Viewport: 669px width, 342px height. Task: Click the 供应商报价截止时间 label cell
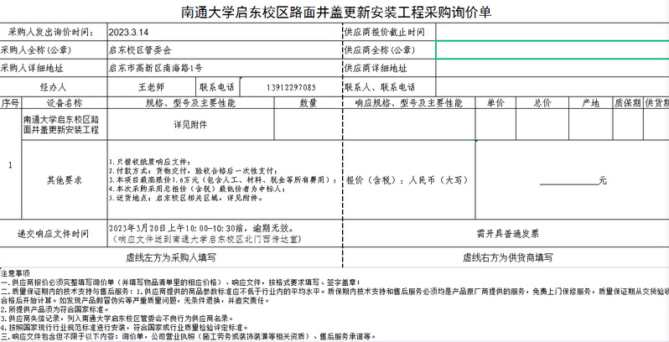tap(389, 32)
